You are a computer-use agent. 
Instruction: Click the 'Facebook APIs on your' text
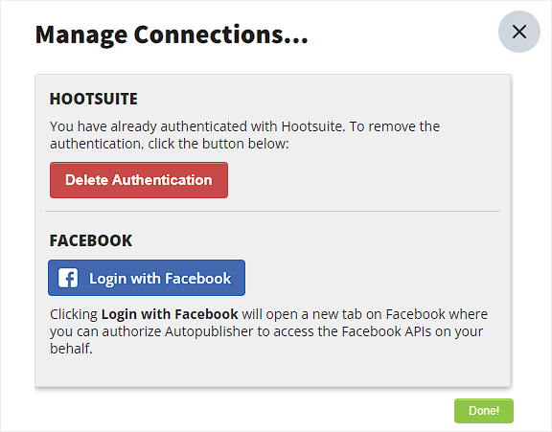point(412,331)
